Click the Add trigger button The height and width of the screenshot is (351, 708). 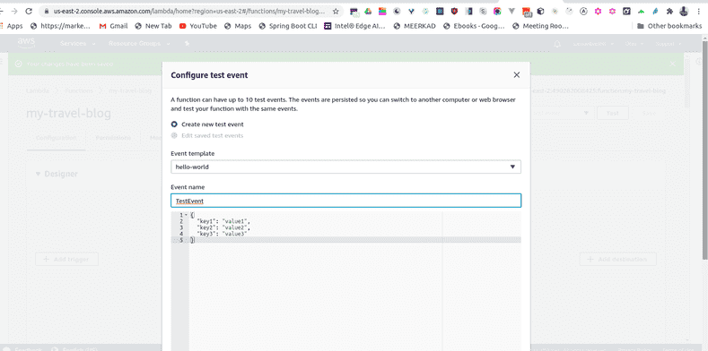point(66,259)
